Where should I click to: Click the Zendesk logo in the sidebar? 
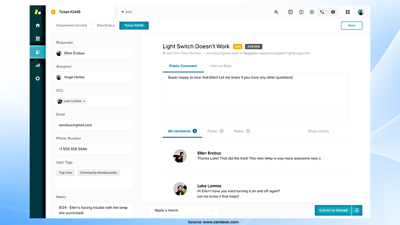(x=38, y=12)
